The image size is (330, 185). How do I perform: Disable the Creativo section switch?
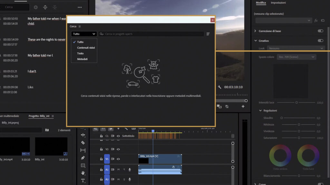click(320, 40)
